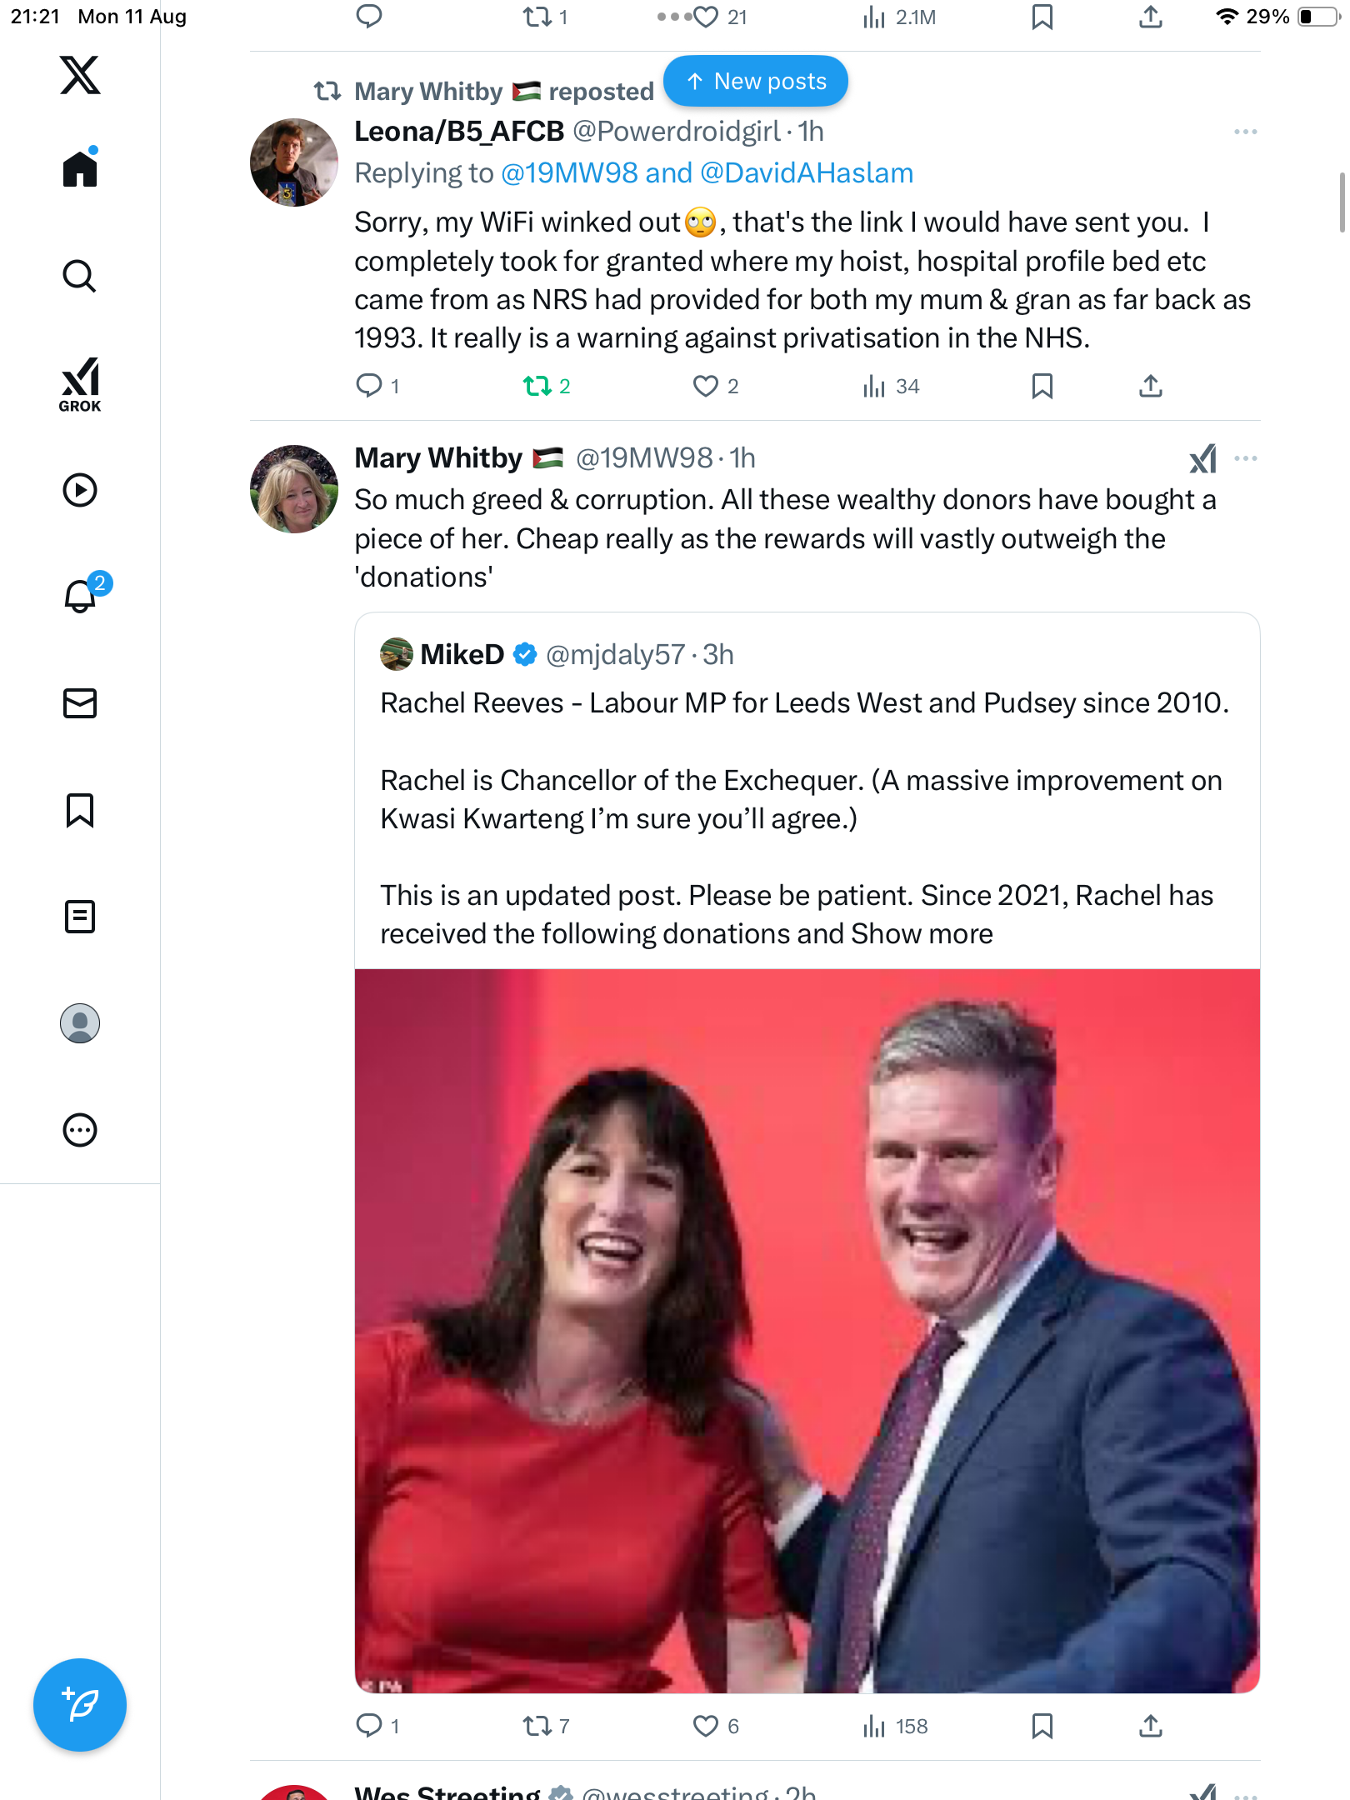Open more options on Leona/B5_AFCB's post
This screenshot has height=1800, width=1350.
tap(1245, 132)
